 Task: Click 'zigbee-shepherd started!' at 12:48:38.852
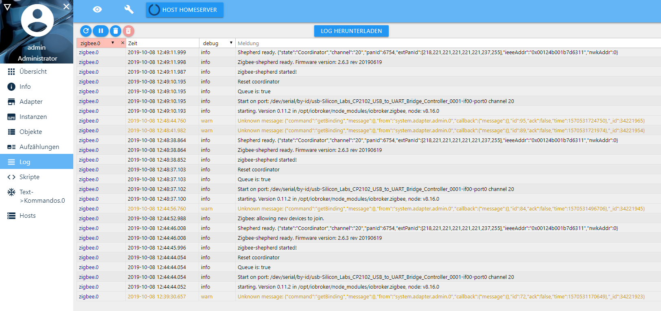267,160
